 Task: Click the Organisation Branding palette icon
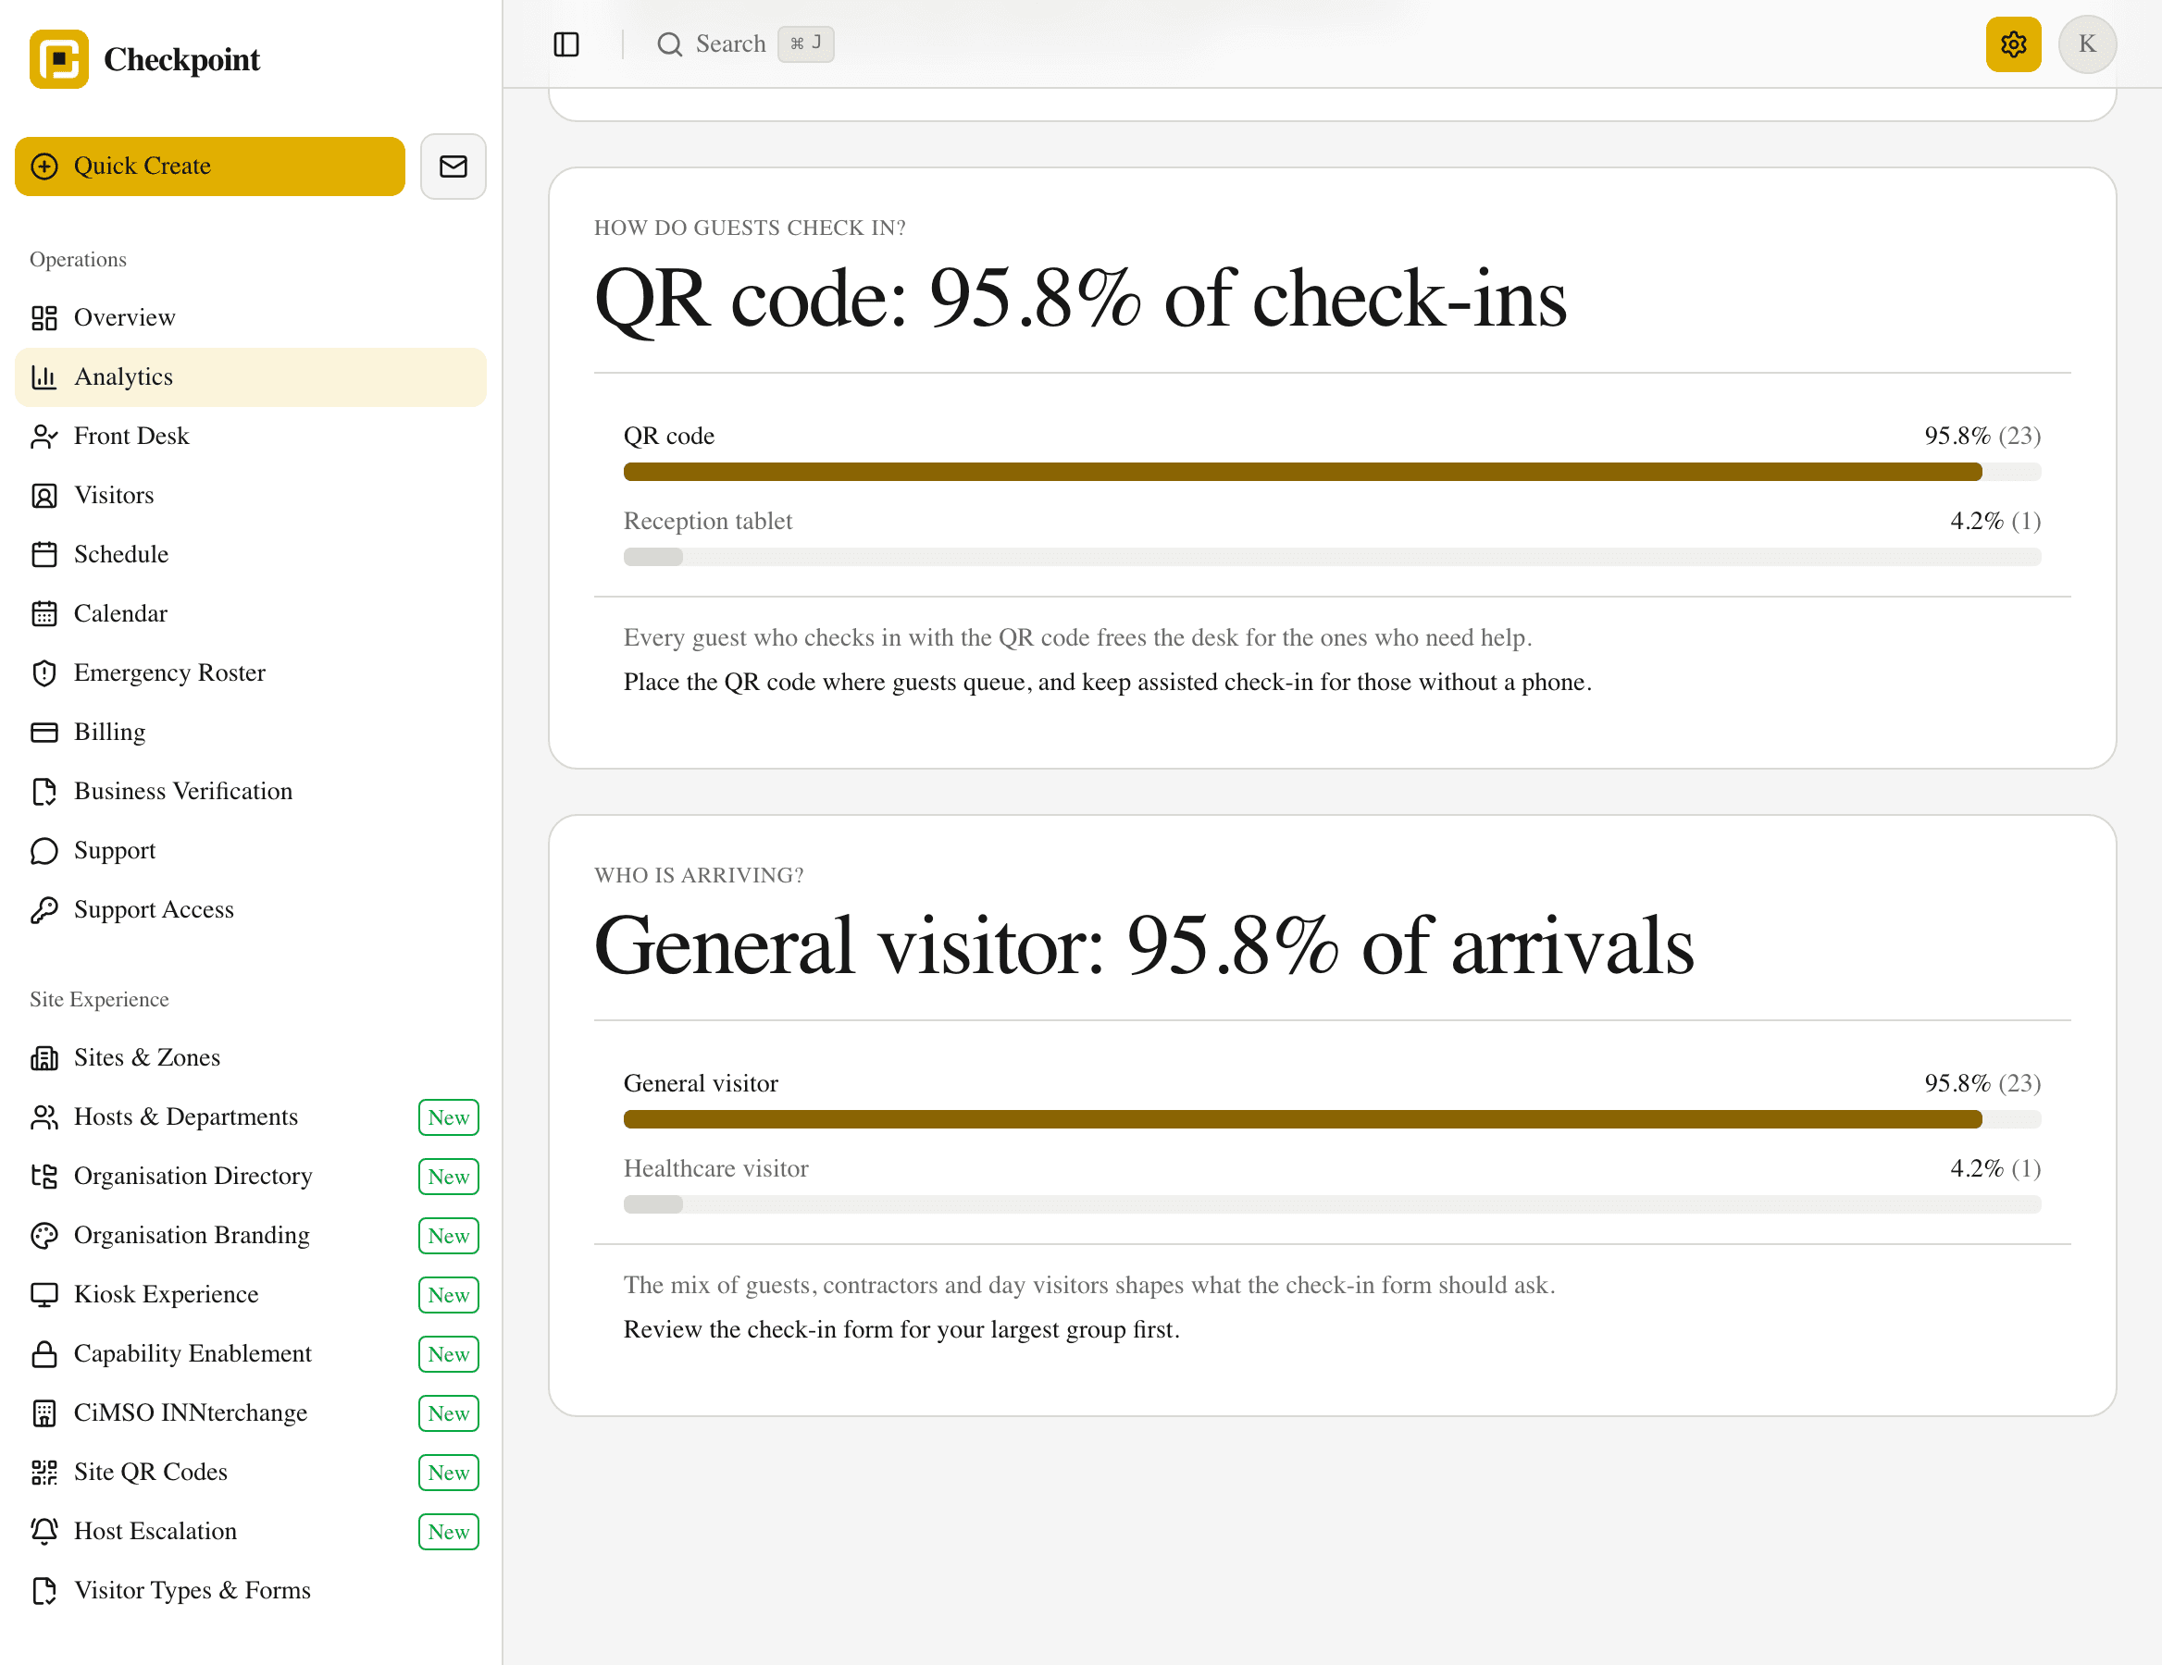point(44,1236)
